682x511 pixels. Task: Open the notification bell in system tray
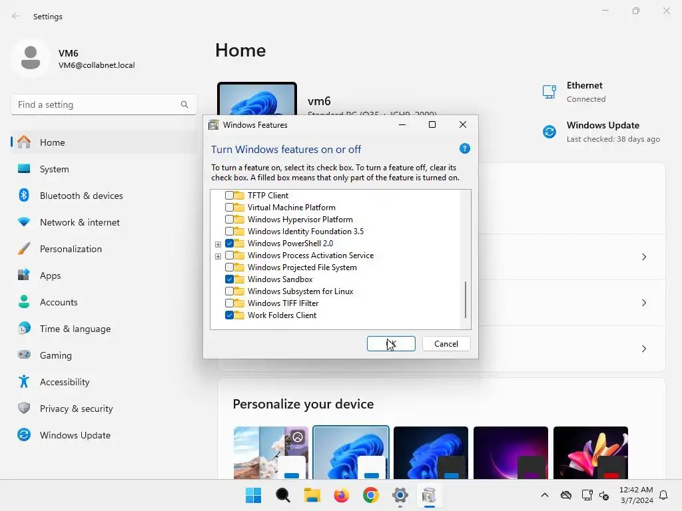click(x=663, y=495)
